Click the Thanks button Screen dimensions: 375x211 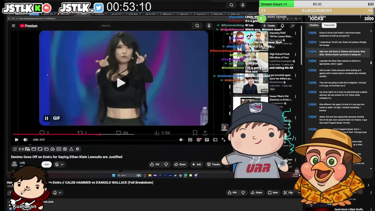[213, 164]
